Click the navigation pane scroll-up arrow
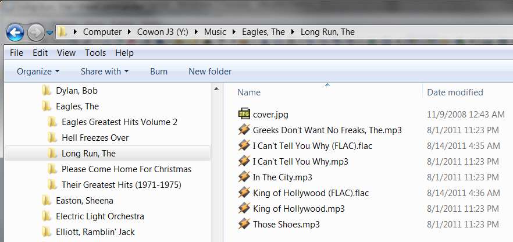The width and height of the screenshot is (513, 242). tap(216, 89)
